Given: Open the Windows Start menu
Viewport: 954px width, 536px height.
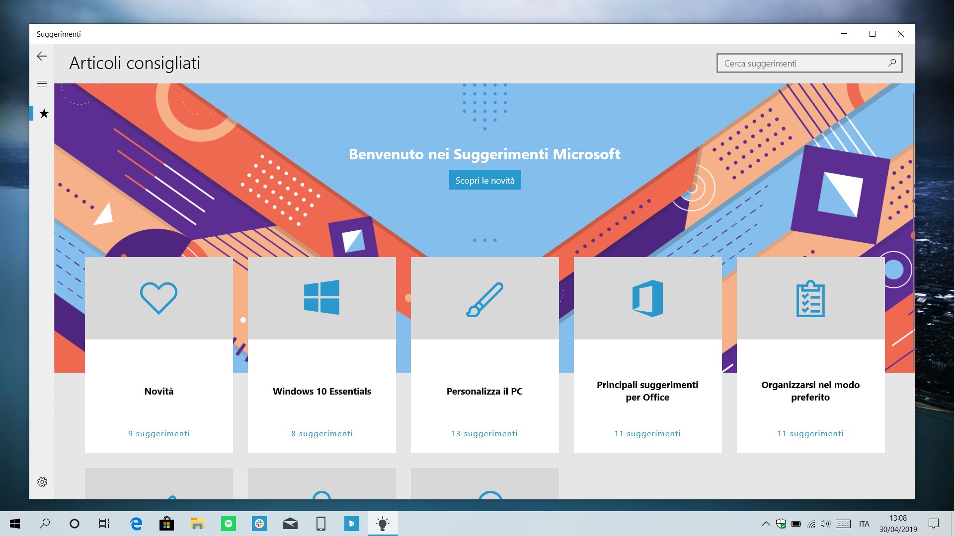Looking at the screenshot, I should [15, 524].
